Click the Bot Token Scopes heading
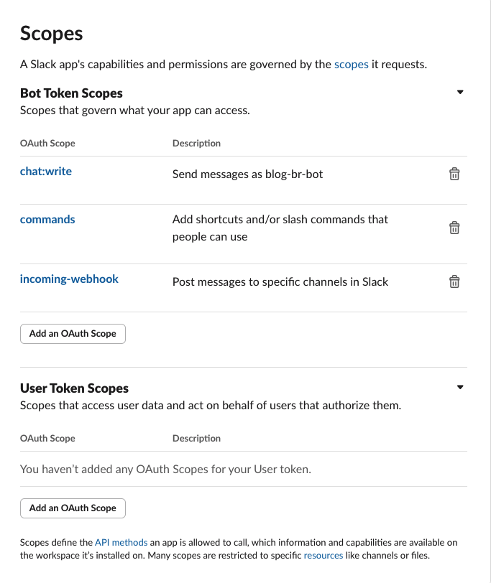This screenshot has width=491, height=583. 71,93
